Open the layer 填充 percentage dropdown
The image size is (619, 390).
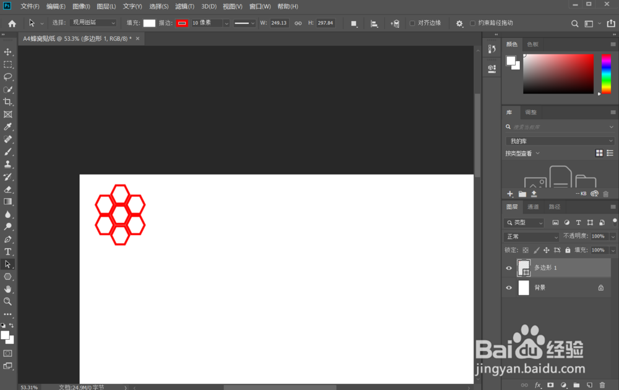pyautogui.click(x=613, y=250)
